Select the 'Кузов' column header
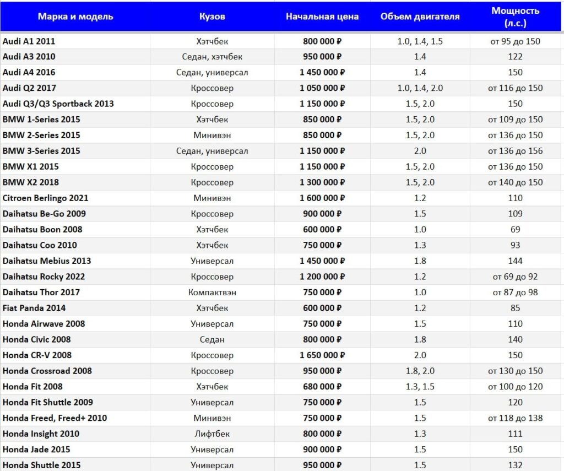 (212, 17)
